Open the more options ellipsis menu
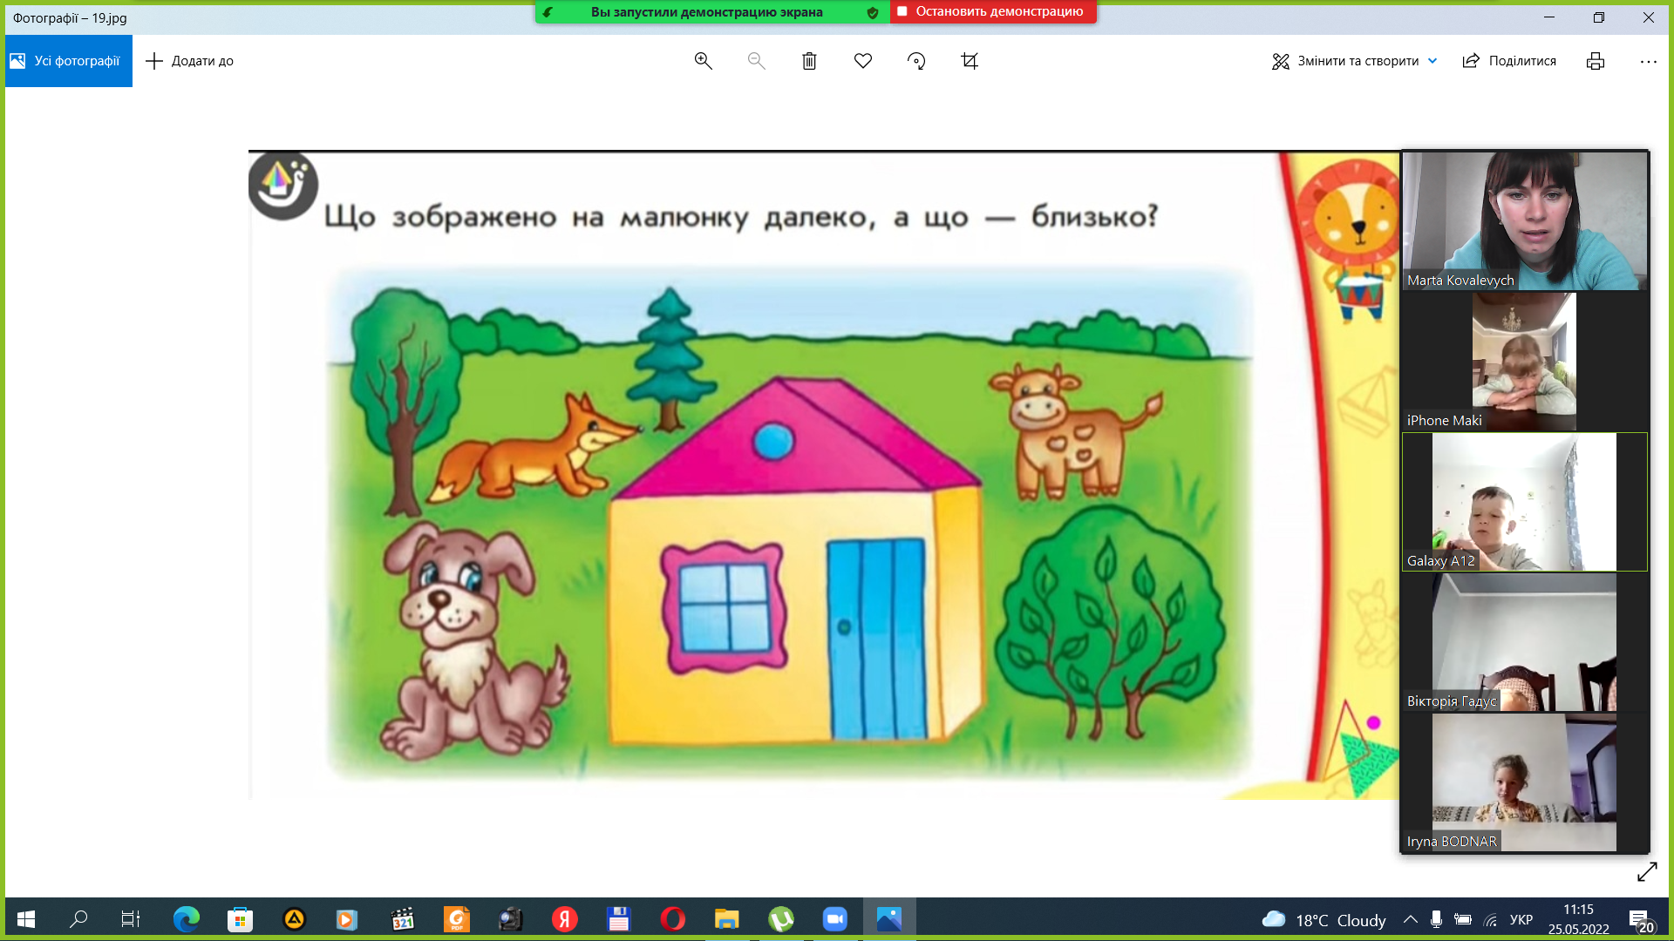This screenshot has height=941, width=1674. 1648,61
